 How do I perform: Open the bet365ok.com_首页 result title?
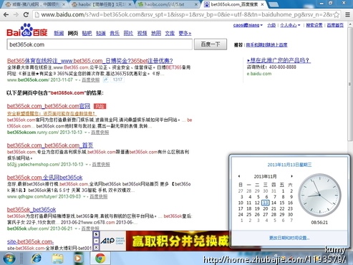point(50,145)
